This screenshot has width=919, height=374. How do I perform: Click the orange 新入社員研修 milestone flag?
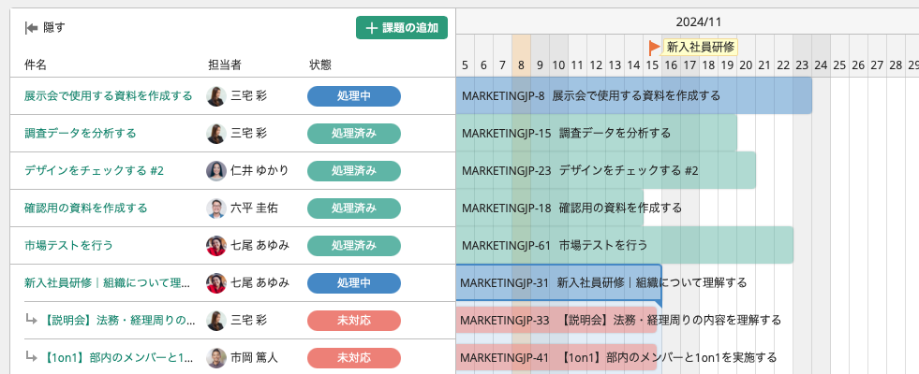point(654,47)
